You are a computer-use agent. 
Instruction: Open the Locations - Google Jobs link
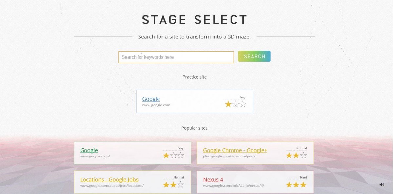point(109,180)
